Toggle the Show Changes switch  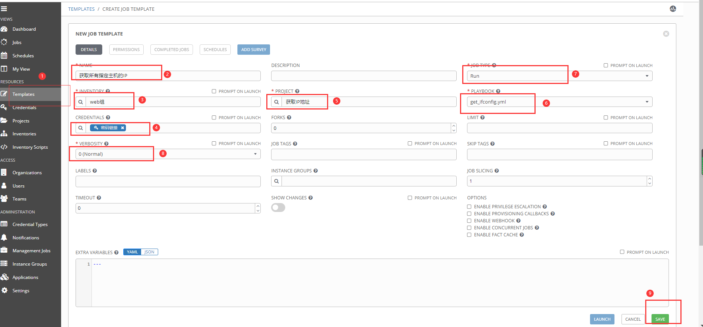click(278, 208)
